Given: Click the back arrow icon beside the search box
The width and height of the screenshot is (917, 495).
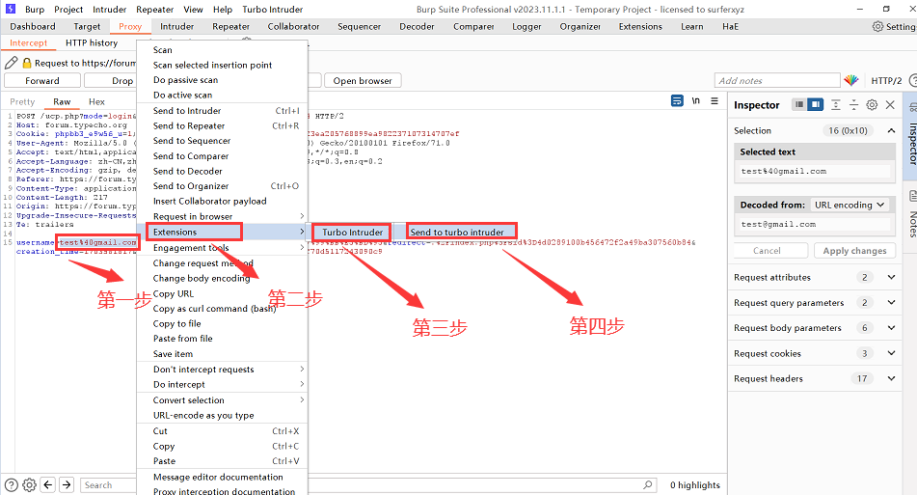Looking at the screenshot, I should point(48,484).
